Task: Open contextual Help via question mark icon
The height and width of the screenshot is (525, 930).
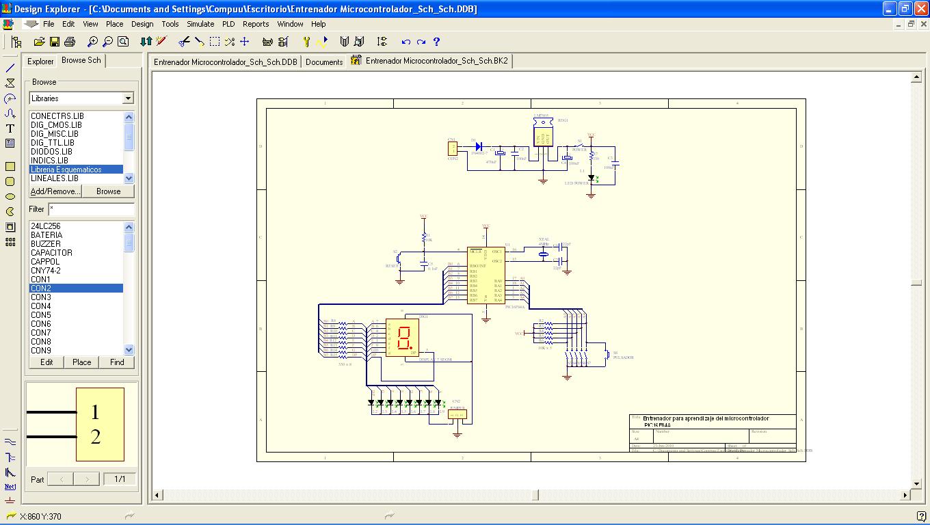Action: click(436, 41)
